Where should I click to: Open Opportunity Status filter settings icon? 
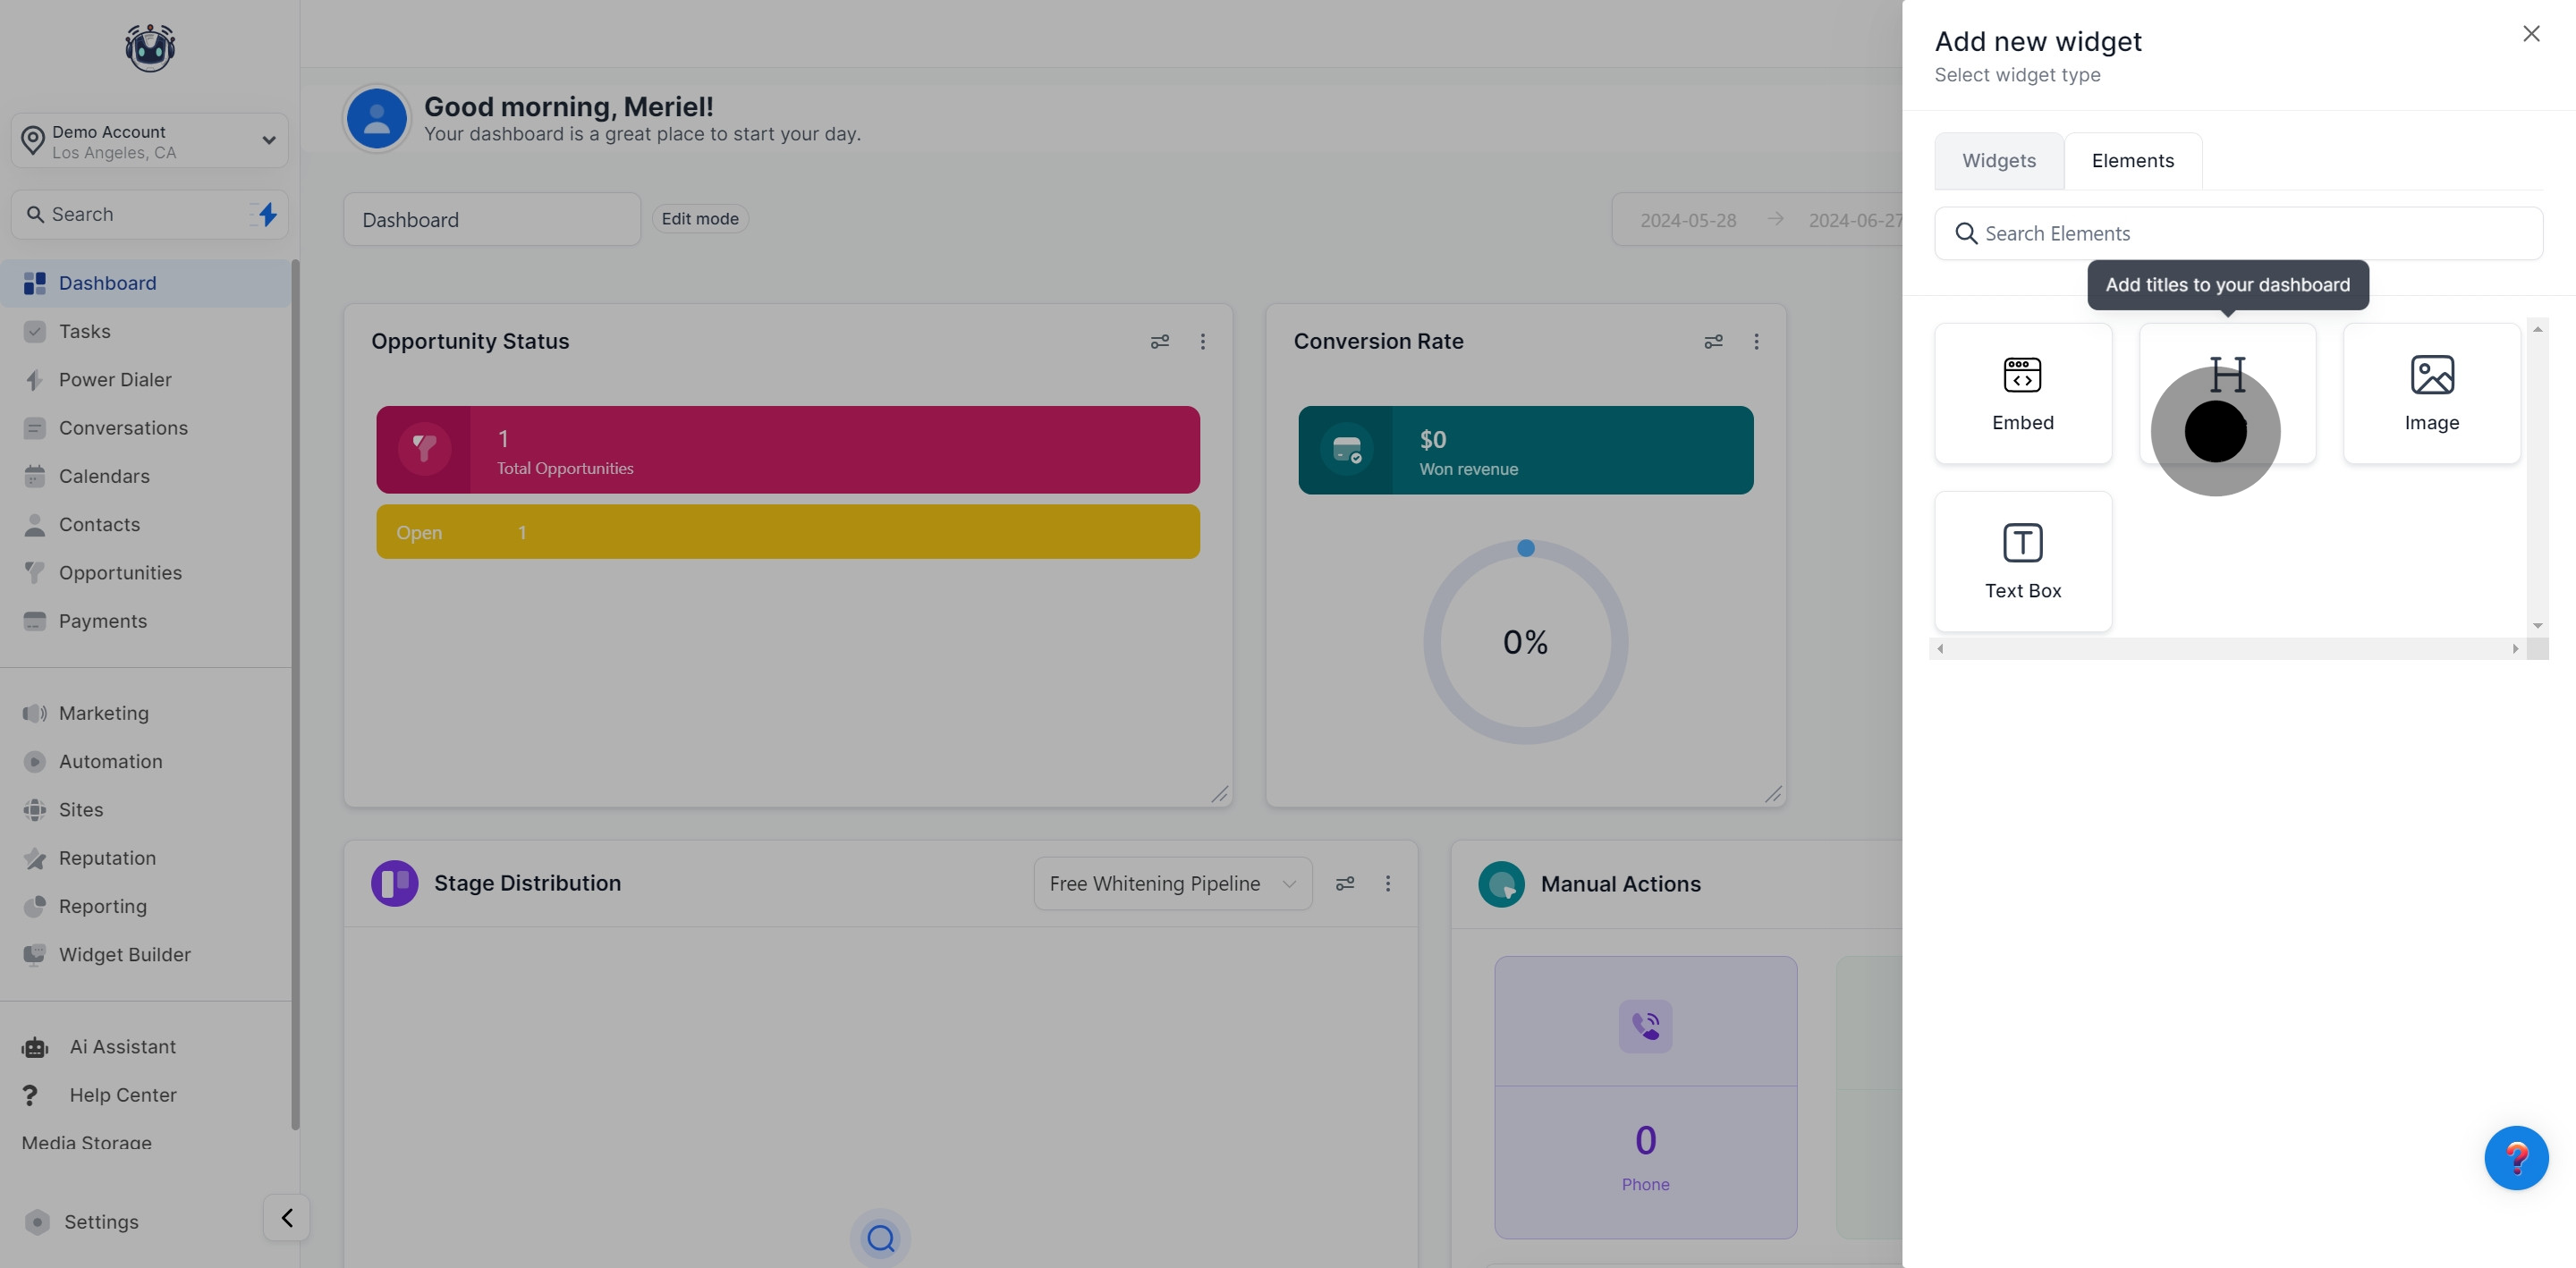(x=1159, y=342)
